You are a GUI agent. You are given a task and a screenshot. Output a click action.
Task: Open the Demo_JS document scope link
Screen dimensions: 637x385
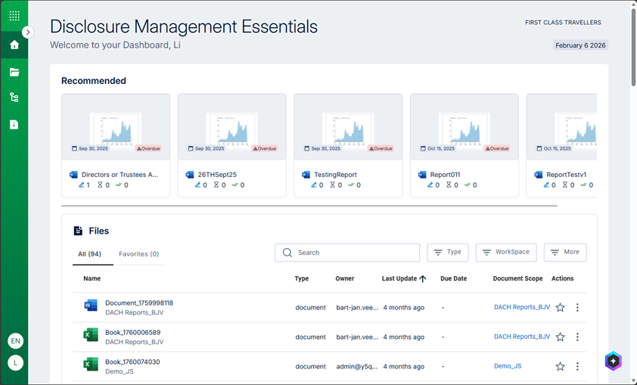(x=508, y=366)
